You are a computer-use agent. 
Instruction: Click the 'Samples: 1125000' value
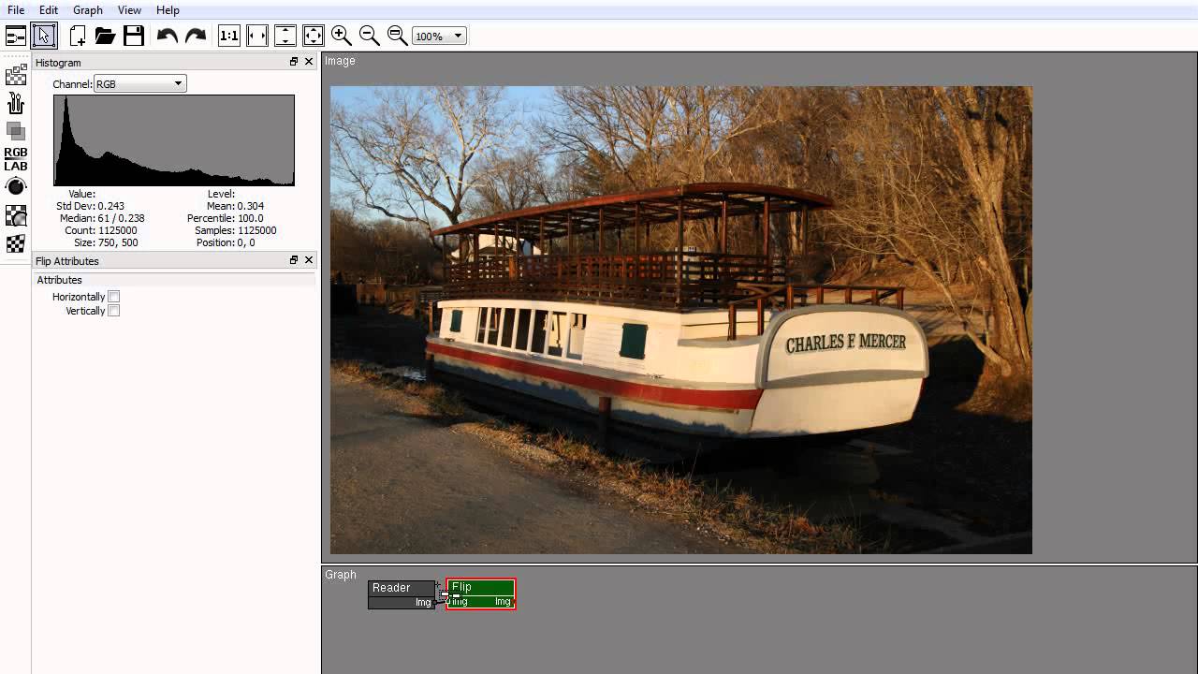(235, 230)
